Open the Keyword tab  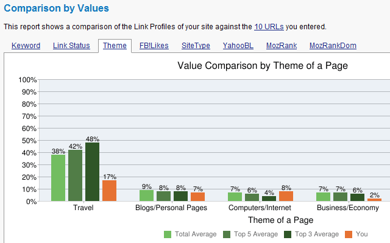point(26,46)
